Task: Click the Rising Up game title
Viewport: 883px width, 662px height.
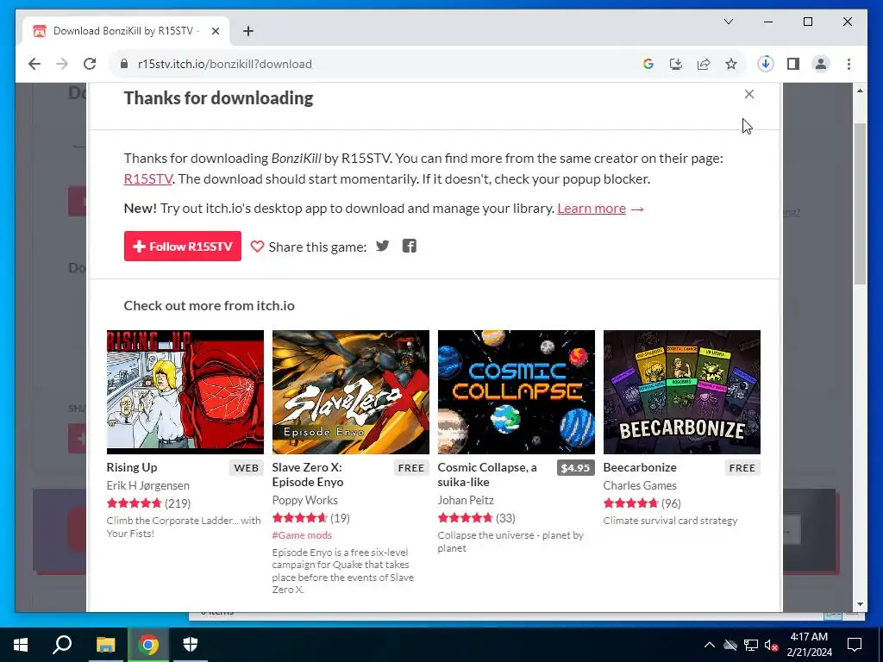Action: 132,467
